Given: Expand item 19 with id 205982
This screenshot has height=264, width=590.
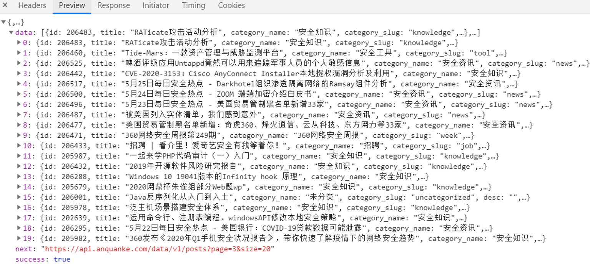Looking at the screenshot, I should (19, 239).
